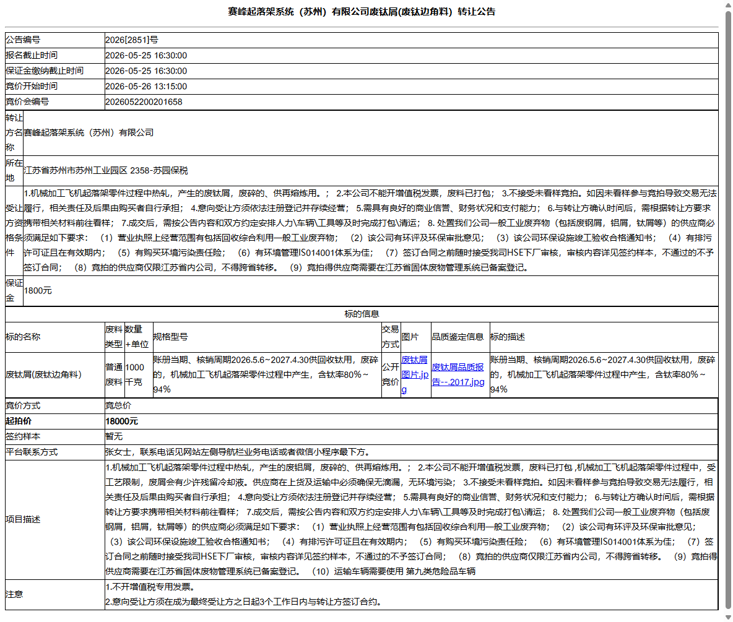Click the 注意 label cell
The height and width of the screenshot is (622, 733).
[x=54, y=594]
